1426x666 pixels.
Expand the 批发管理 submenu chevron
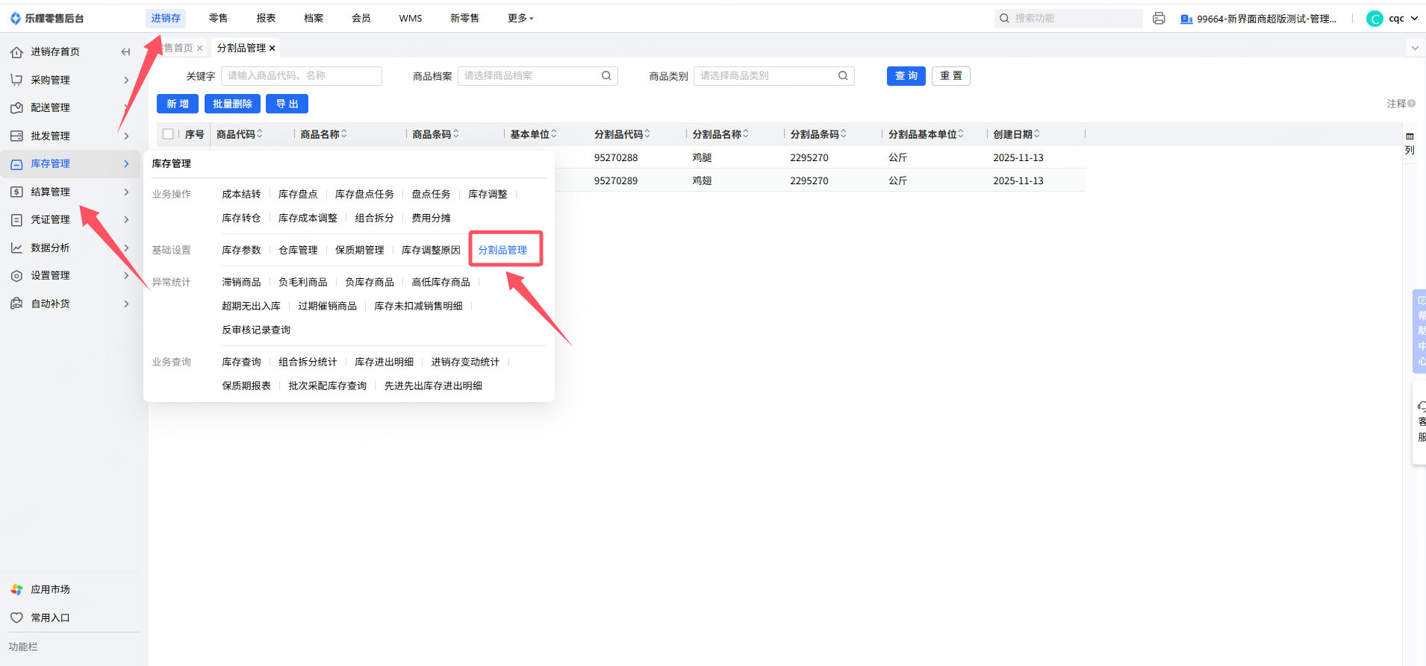pos(126,136)
